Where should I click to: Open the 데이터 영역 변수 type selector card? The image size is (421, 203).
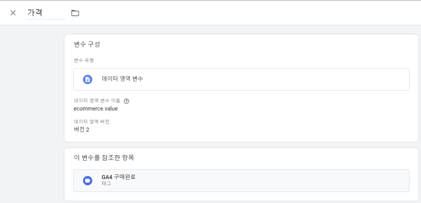tap(241, 79)
